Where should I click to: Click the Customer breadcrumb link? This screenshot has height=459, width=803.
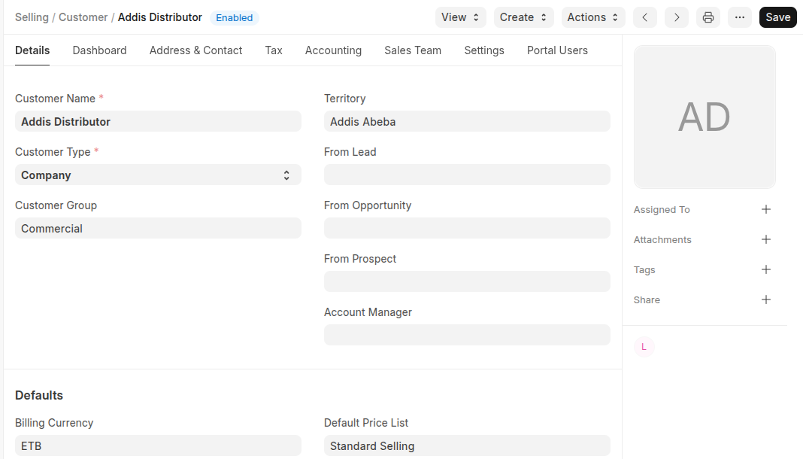coord(83,17)
